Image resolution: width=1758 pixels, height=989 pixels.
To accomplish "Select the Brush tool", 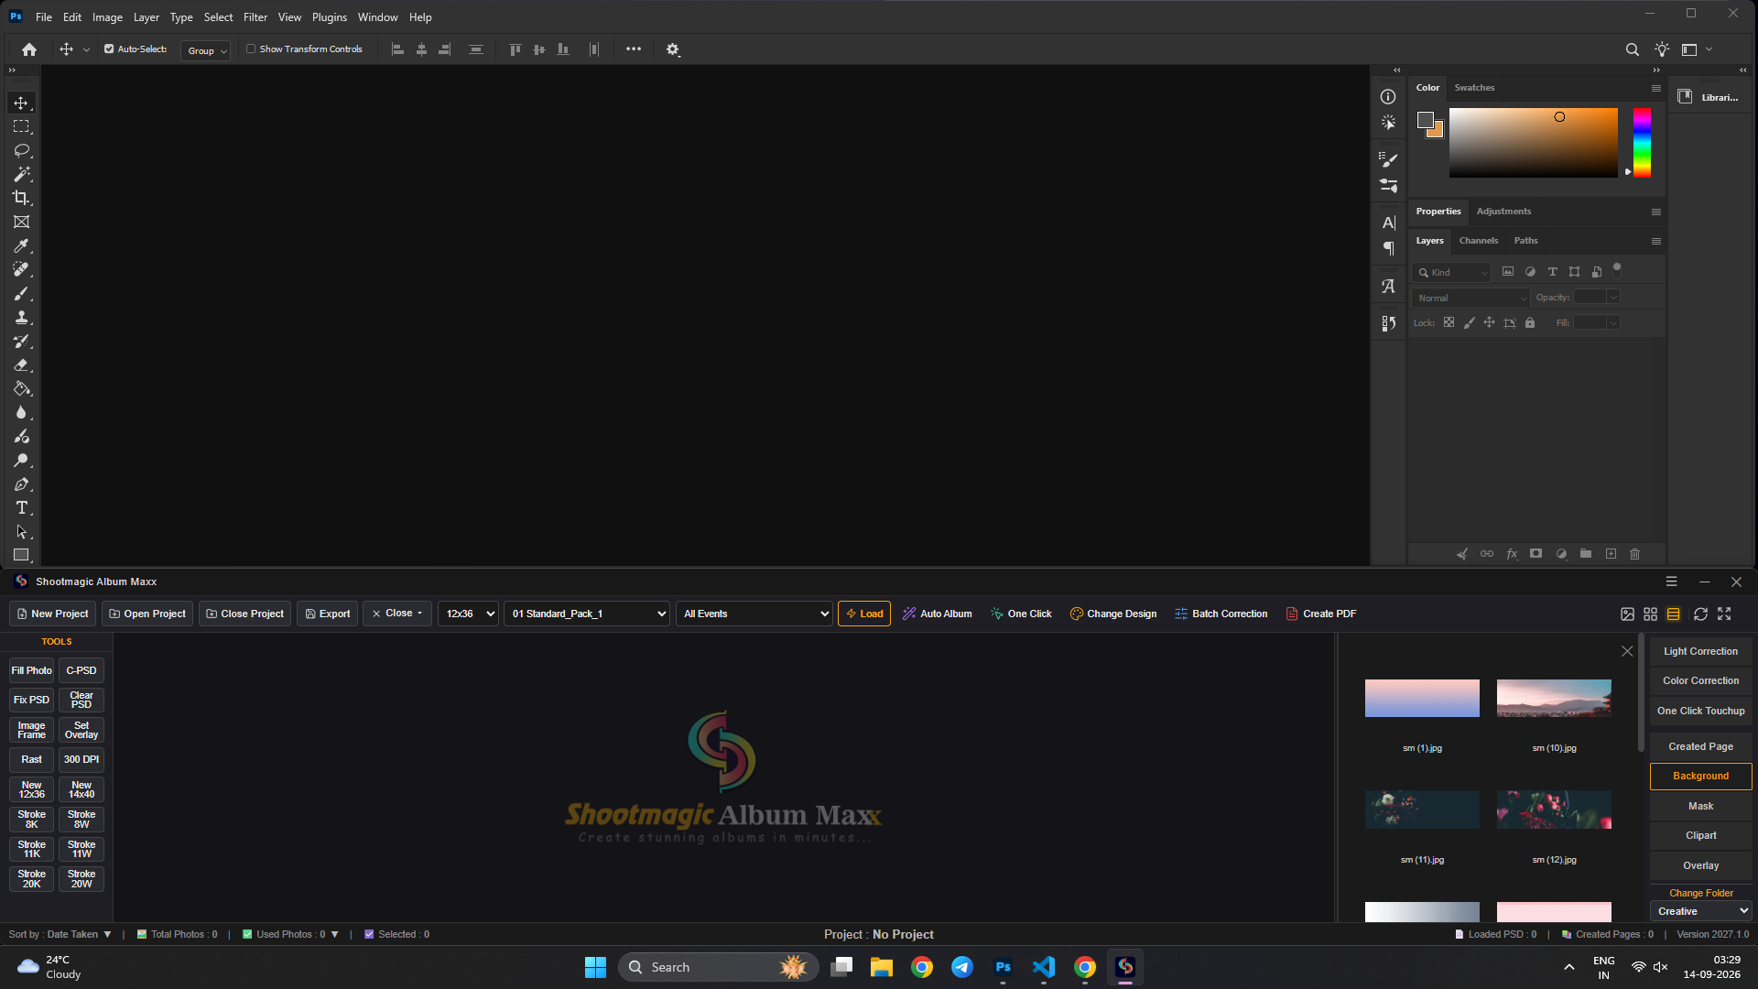I will pos(21,293).
